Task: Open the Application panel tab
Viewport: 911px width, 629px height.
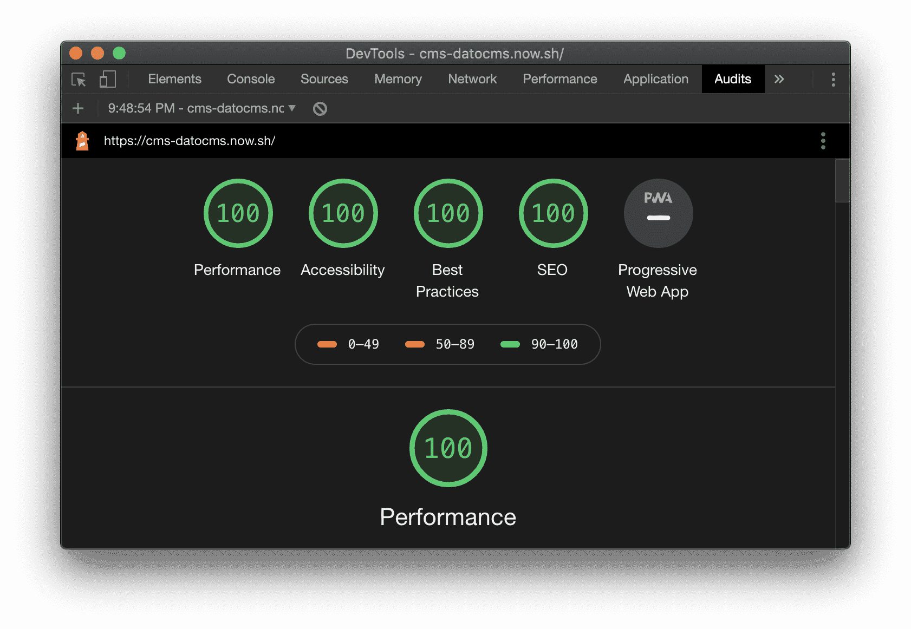Action: click(x=655, y=79)
